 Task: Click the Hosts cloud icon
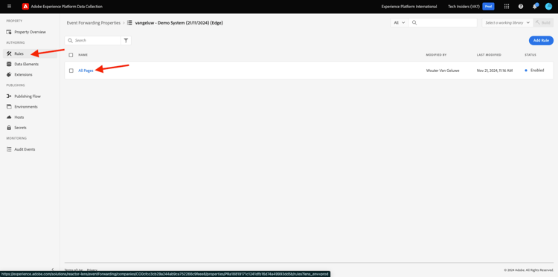(x=9, y=117)
